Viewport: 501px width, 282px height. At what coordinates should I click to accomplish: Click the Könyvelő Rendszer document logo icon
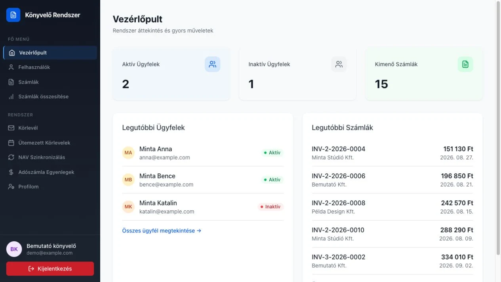click(x=13, y=15)
